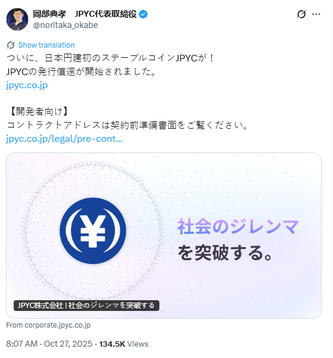333x358 pixels.
Task: Click the 社会のジレンマ headline in the preview card
Action: tap(238, 226)
